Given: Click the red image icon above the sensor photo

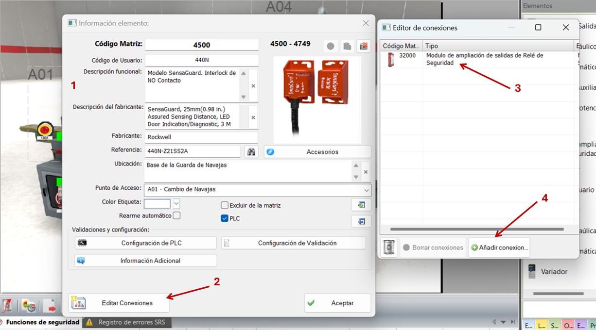Looking at the screenshot, I should click(364, 46).
